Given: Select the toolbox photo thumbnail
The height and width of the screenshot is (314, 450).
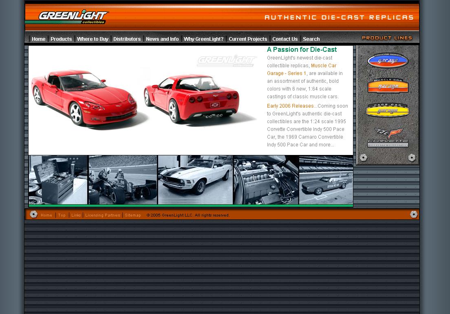Looking at the screenshot, I should coord(58,180).
